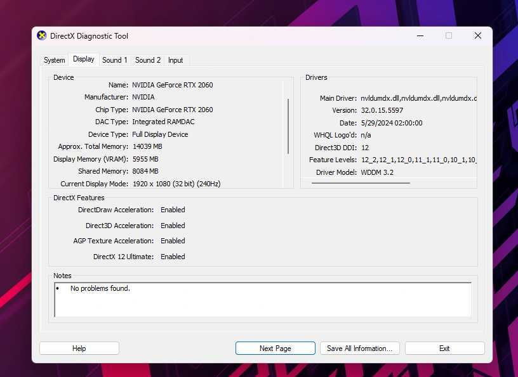Image resolution: width=518 pixels, height=377 pixels.
Task: Open the Sound 2 tab
Action: (x=148, y=60)
